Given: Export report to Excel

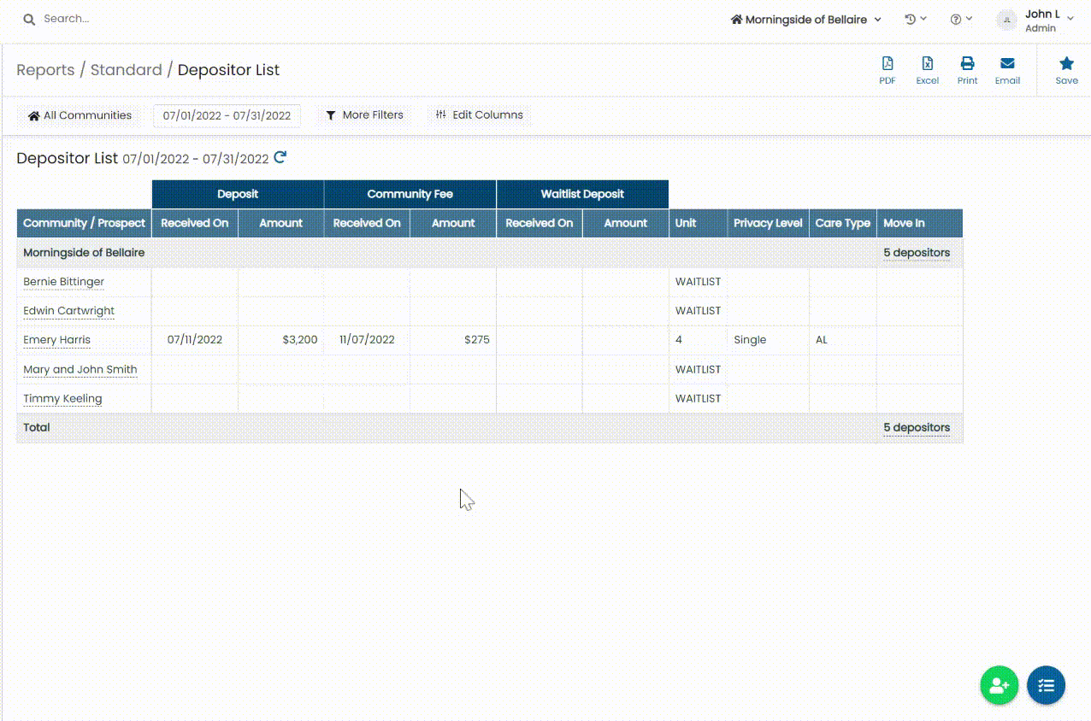Looking at the screenshot, I should [x=927, y=70].
